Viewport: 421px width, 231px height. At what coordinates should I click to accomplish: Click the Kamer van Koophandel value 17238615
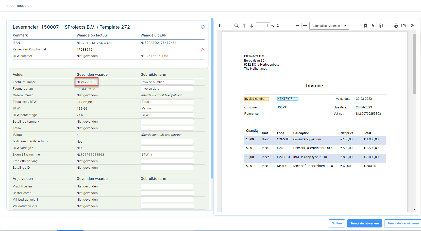[85, 50]
